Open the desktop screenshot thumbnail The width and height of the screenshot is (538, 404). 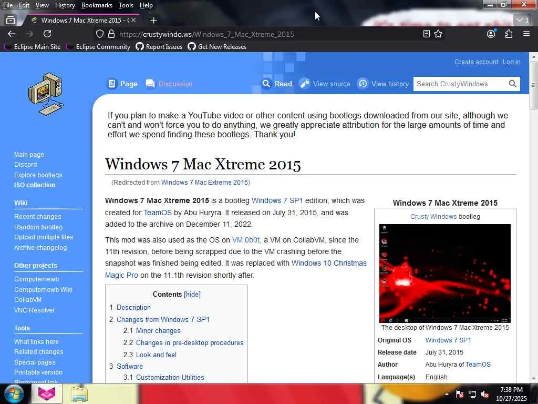(444, 274)
